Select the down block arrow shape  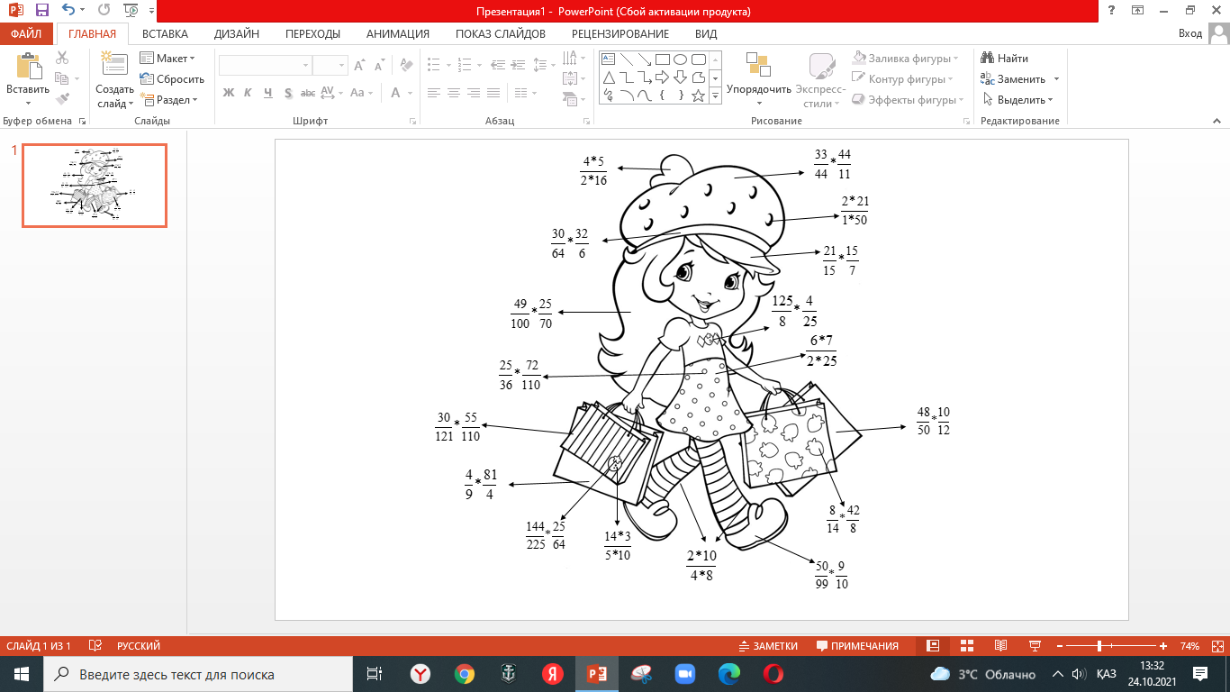(681, 77)
